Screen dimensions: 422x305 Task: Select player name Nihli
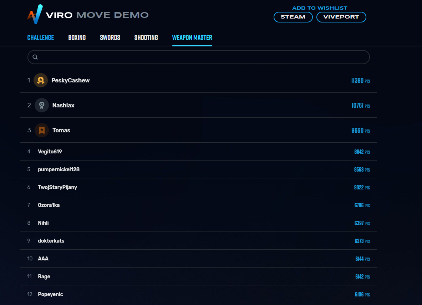43,223
